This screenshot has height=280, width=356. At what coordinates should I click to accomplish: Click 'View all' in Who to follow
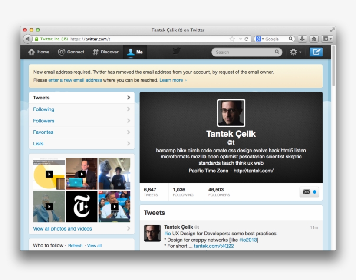pyautogui.click(x=94, y=246)
